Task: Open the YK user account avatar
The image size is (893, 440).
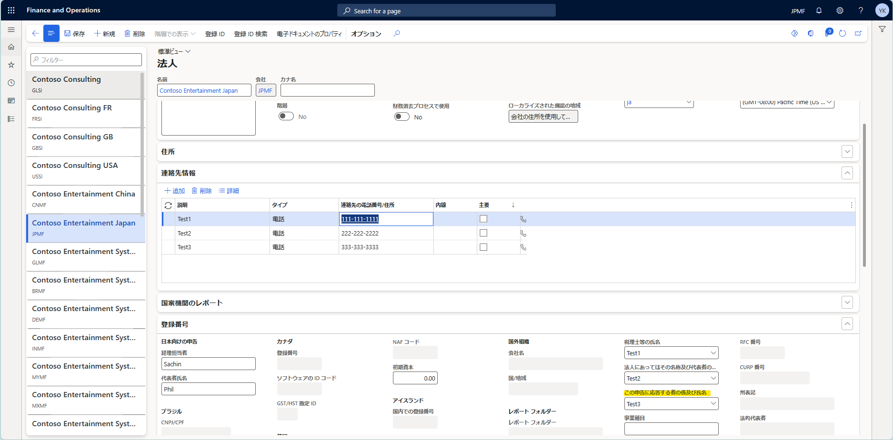Action: coord(882,10)
